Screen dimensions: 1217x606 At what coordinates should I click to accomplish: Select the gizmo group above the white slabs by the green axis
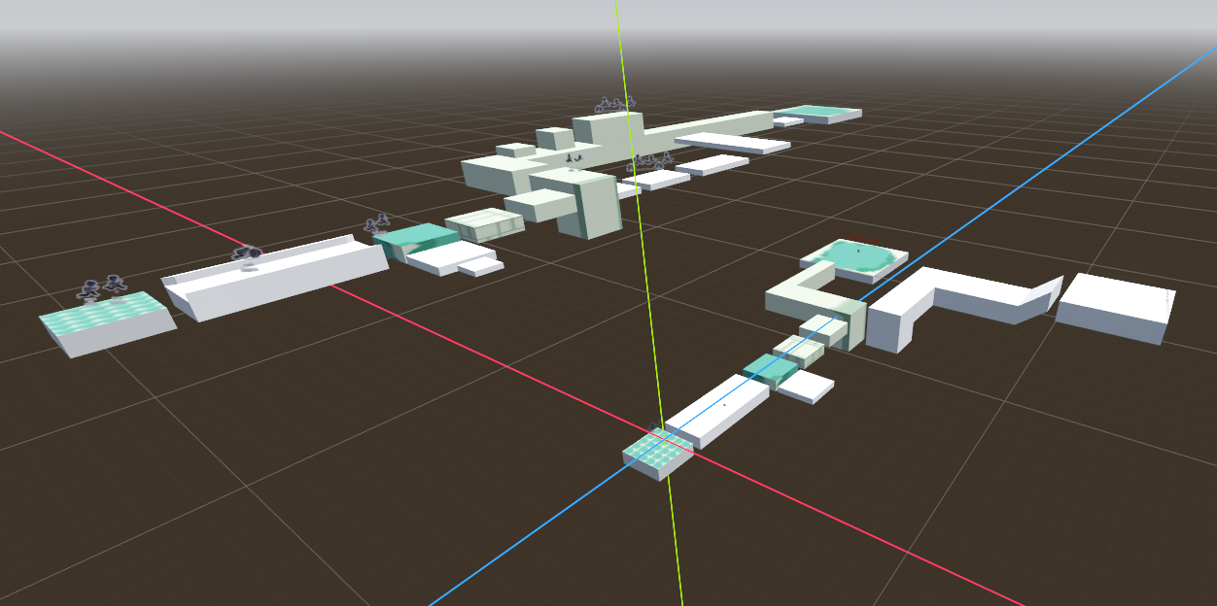click(x=652, y=161)
